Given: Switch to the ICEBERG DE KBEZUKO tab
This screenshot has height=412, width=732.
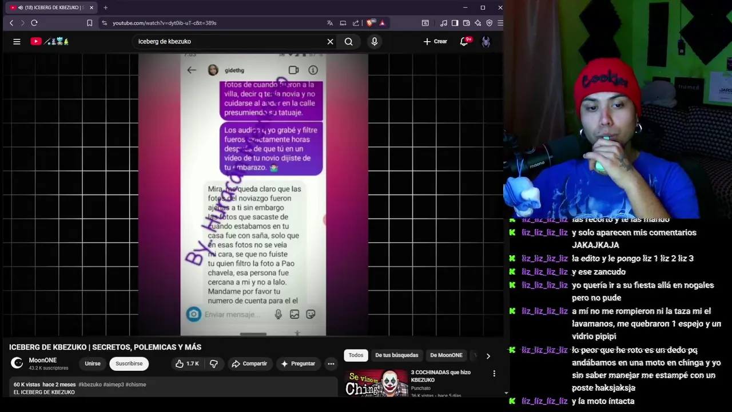Looking at the screenshot, I should coord(51,7).
